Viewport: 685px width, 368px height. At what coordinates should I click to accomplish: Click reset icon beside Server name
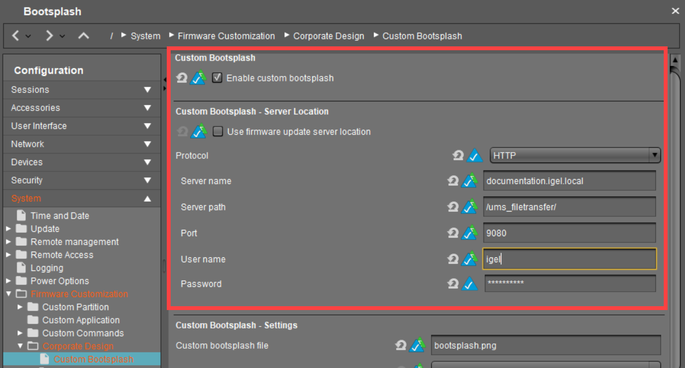pyautogui.click(x=453, y=181)
